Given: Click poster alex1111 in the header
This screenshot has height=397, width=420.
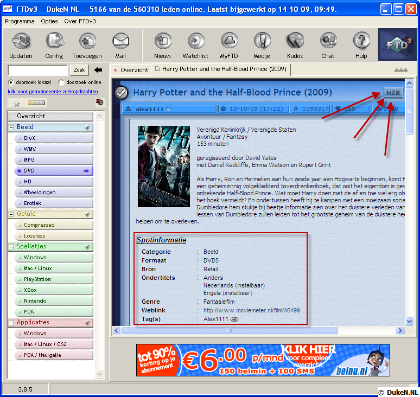Looking at the screenshot, I should [149, 109].
